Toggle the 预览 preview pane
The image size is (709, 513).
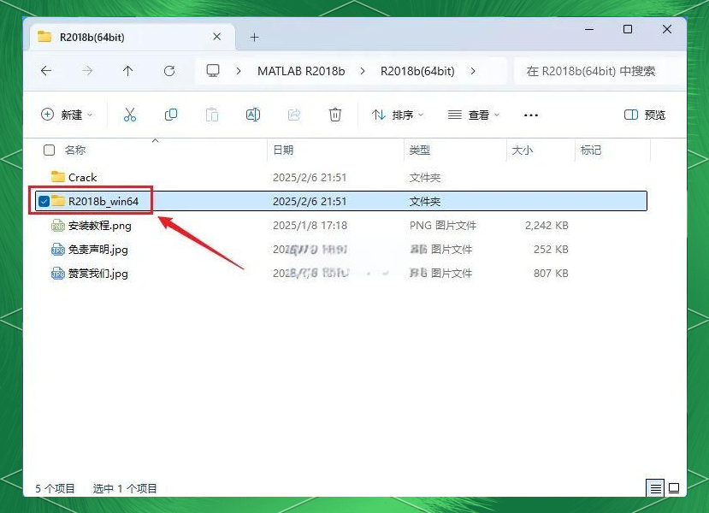pyautogui.click(x=645, y=115)
